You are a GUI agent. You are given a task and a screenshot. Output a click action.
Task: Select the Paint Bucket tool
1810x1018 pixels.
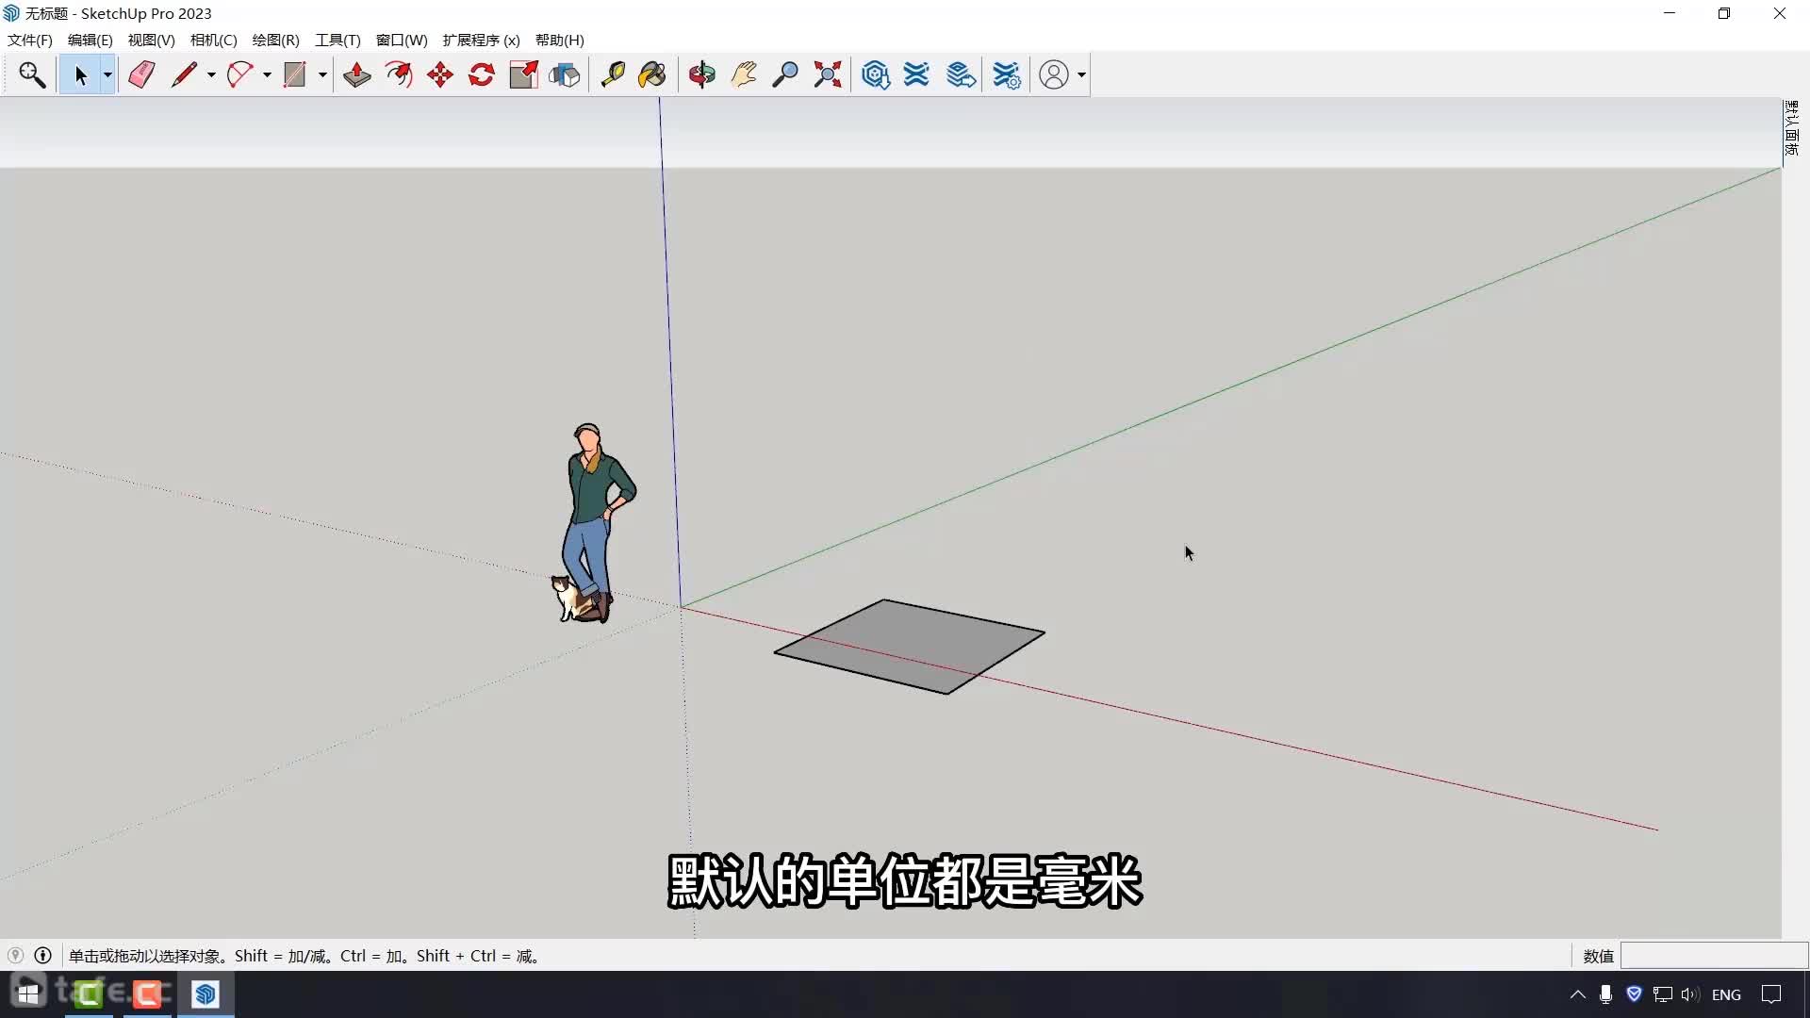(652, 75)
